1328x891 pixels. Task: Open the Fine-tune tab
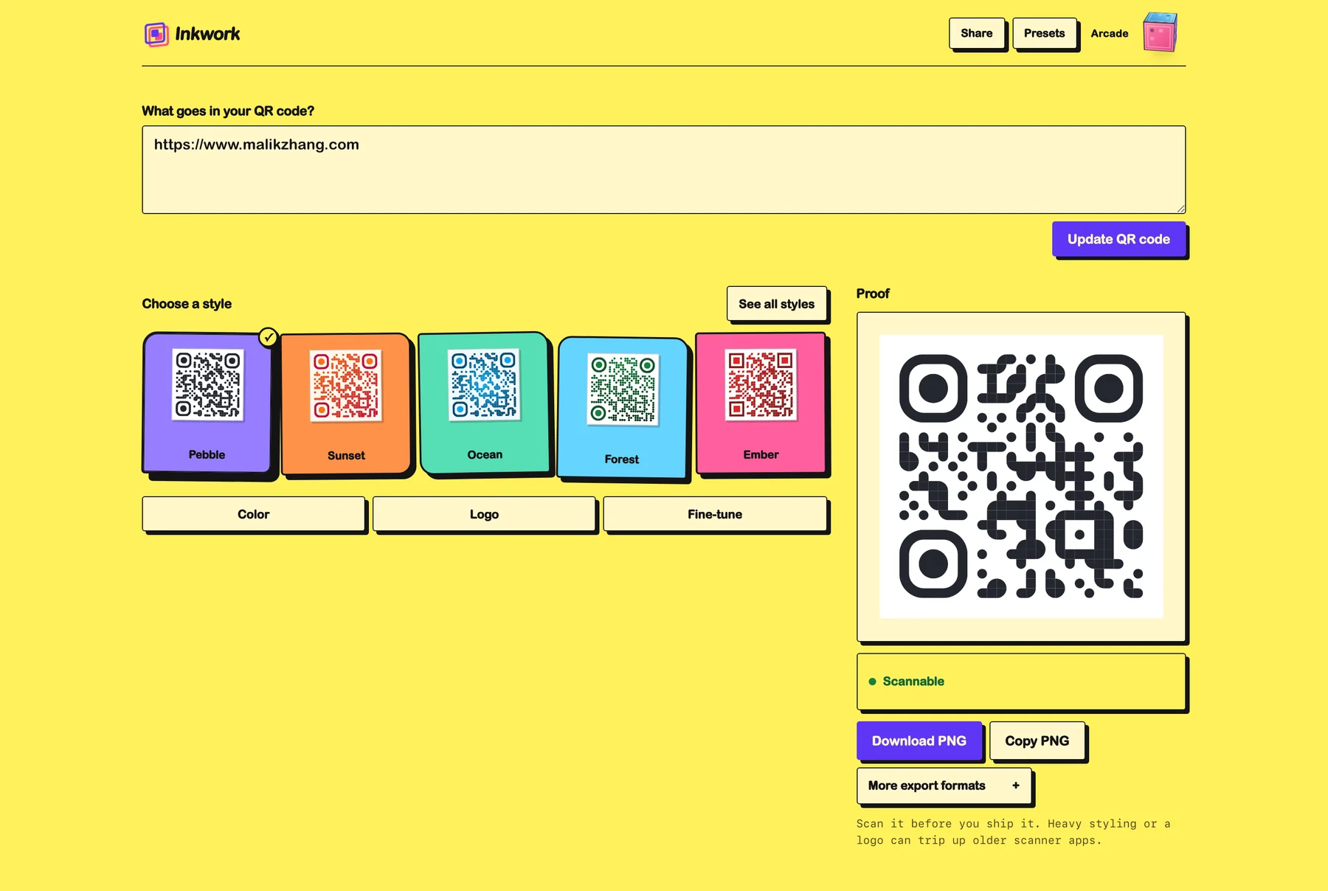715,514
